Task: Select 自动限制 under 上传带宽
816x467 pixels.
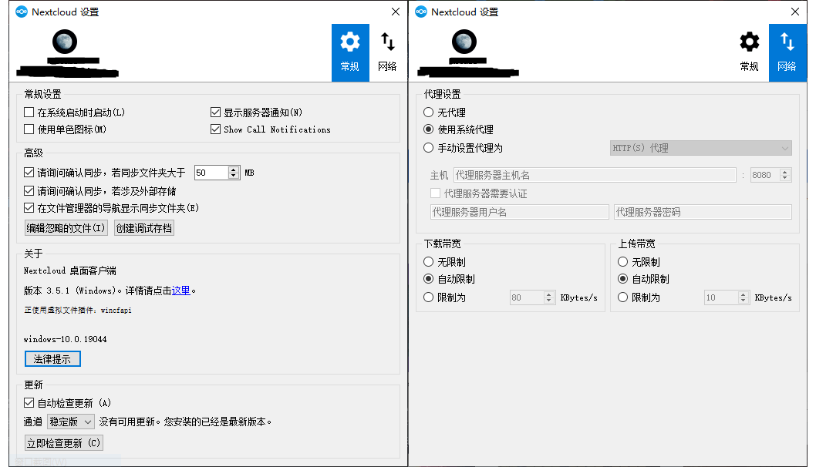Action: click(x=622, y=279)
